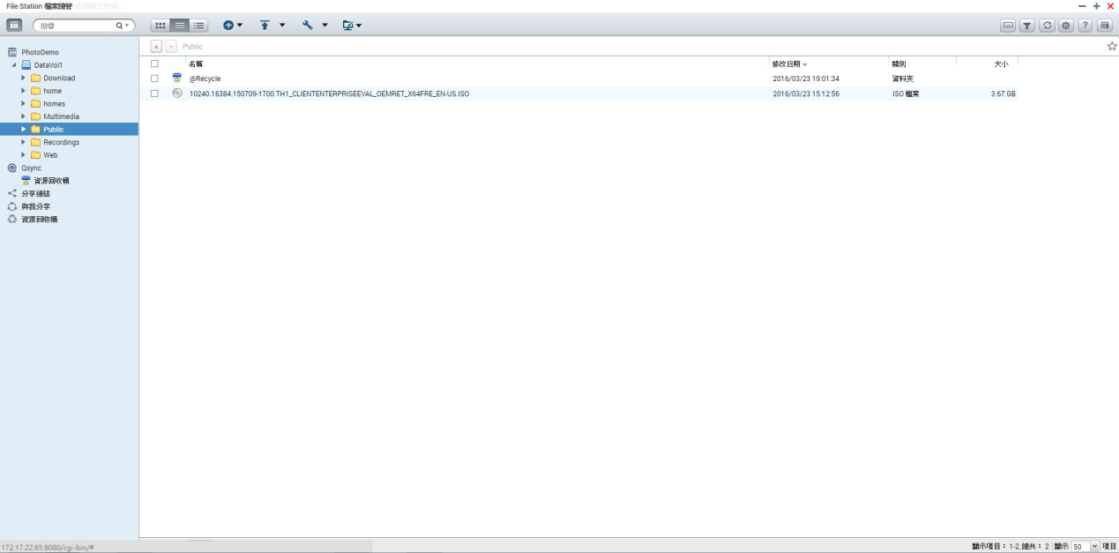
Task: Open the Qsync item in sidebar
Action: click(31, 168)
